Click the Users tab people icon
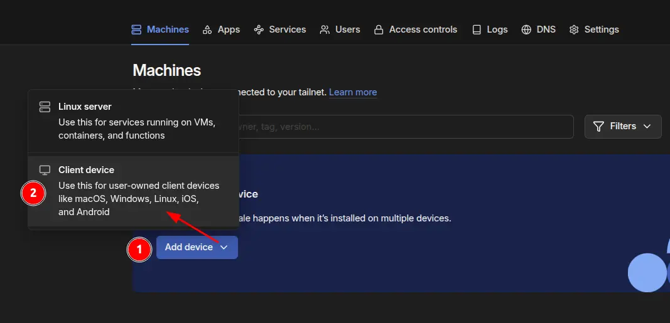670x323 pixels. [x=325, y=29]
